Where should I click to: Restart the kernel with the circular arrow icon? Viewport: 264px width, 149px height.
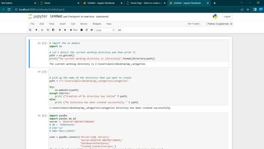[x=87, y=30]
